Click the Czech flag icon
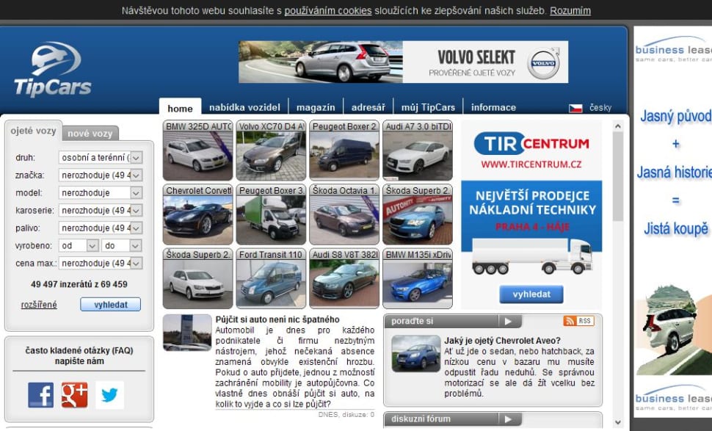Screen dimensions: 712x431 coord(575,108)
